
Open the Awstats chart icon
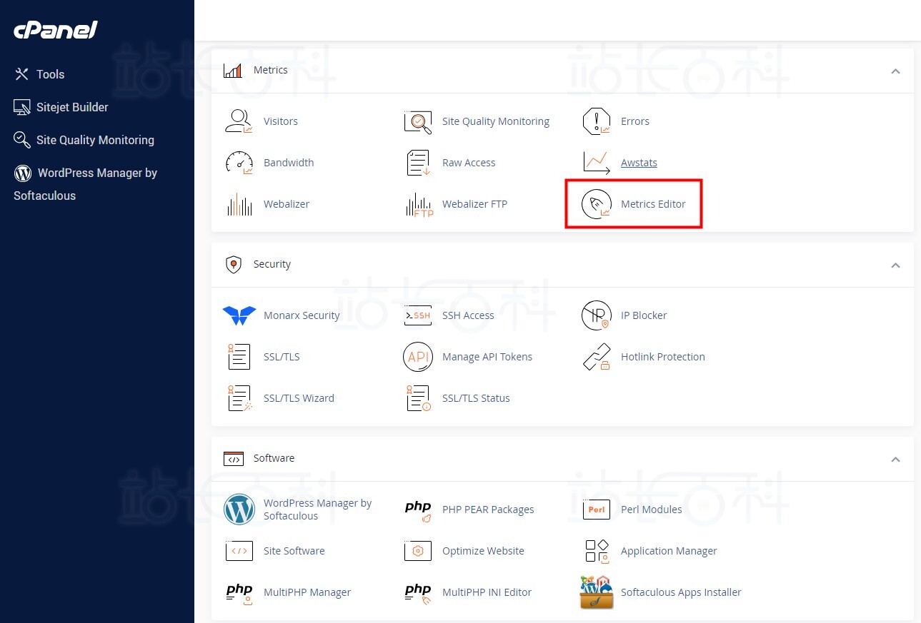[x=596, y=163]
